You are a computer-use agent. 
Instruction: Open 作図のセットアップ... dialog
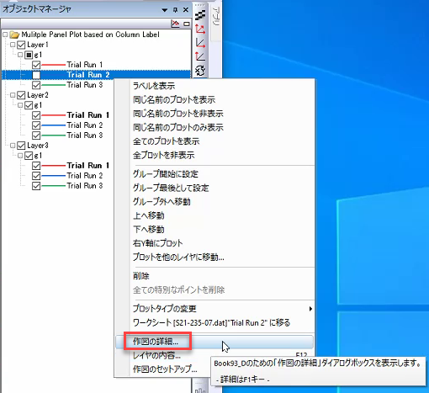(x=165, y=369)
